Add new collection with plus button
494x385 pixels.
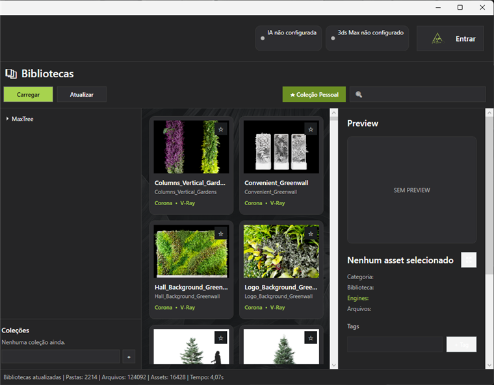point(129,357)
